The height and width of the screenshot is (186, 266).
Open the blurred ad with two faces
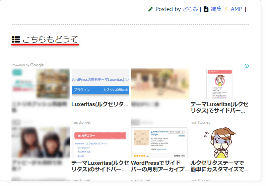pyautogui.click(x=41, y=142)
